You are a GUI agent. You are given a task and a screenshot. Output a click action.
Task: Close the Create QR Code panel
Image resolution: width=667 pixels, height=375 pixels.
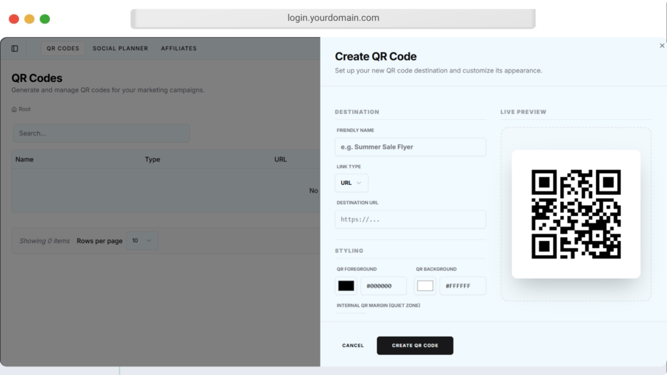click(x=662, y=46)
